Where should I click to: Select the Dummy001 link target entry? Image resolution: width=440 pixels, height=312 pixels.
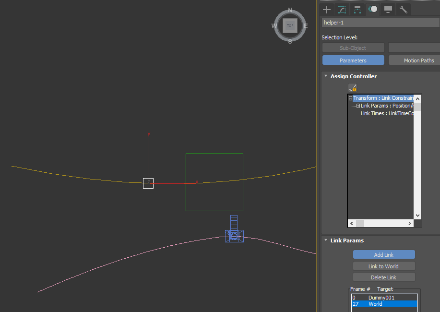coord(381,298)
